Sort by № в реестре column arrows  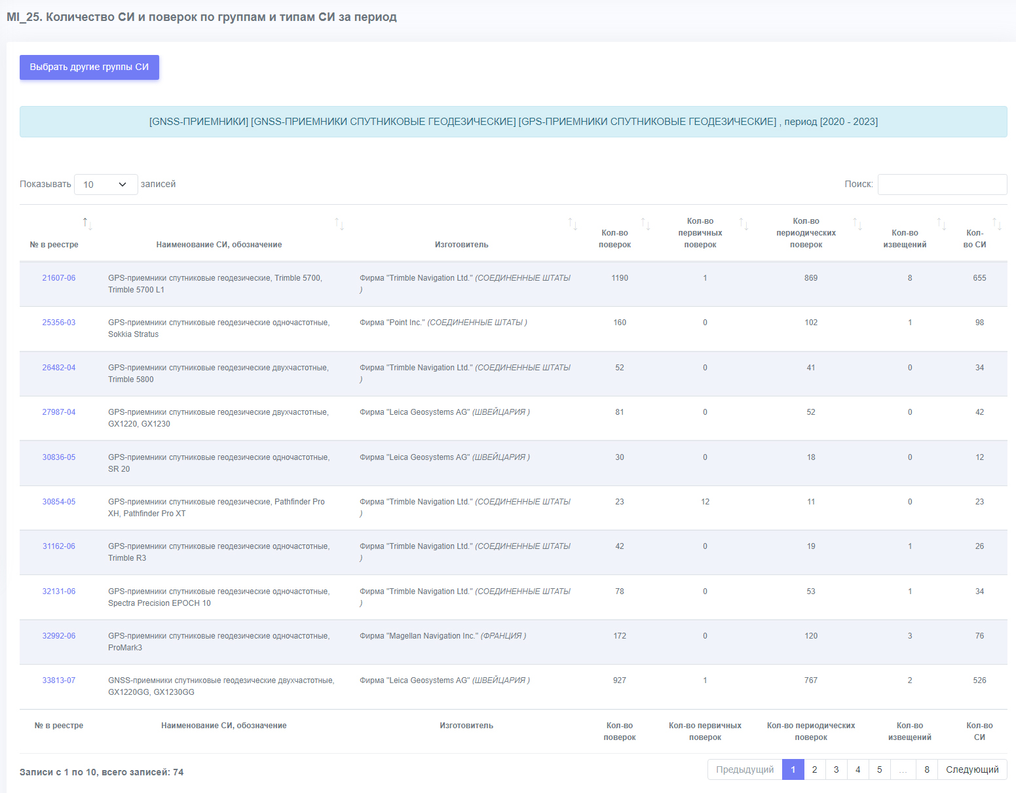87,224
